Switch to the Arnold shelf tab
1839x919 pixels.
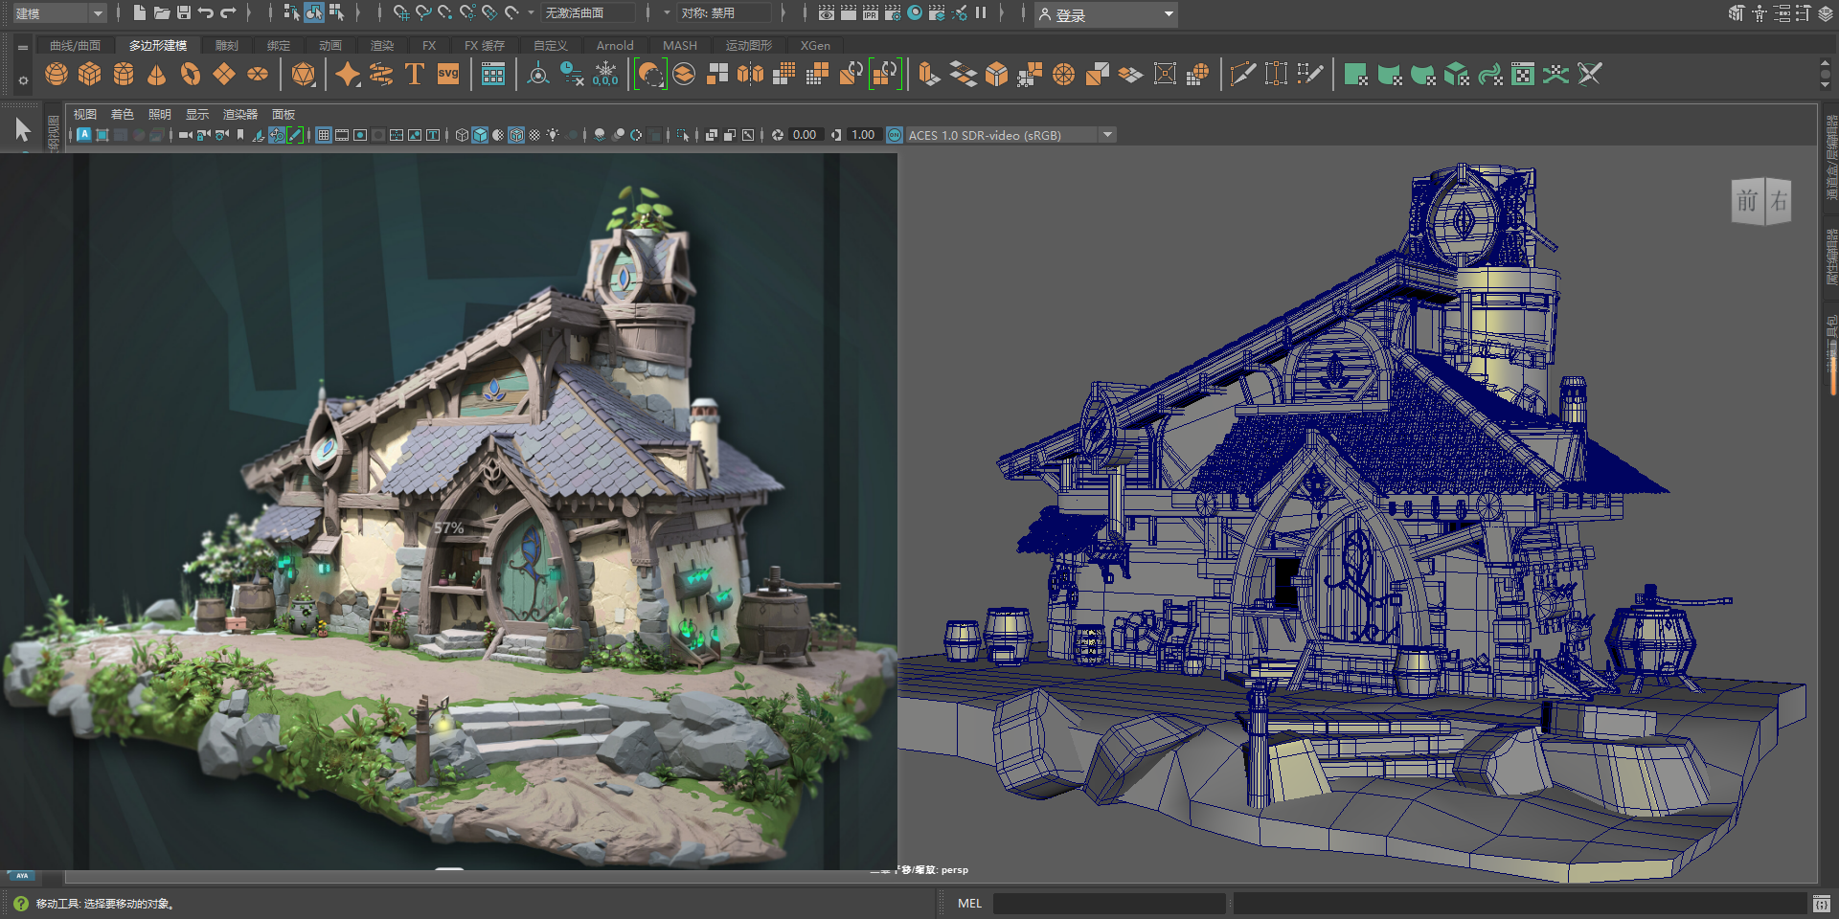615,45
